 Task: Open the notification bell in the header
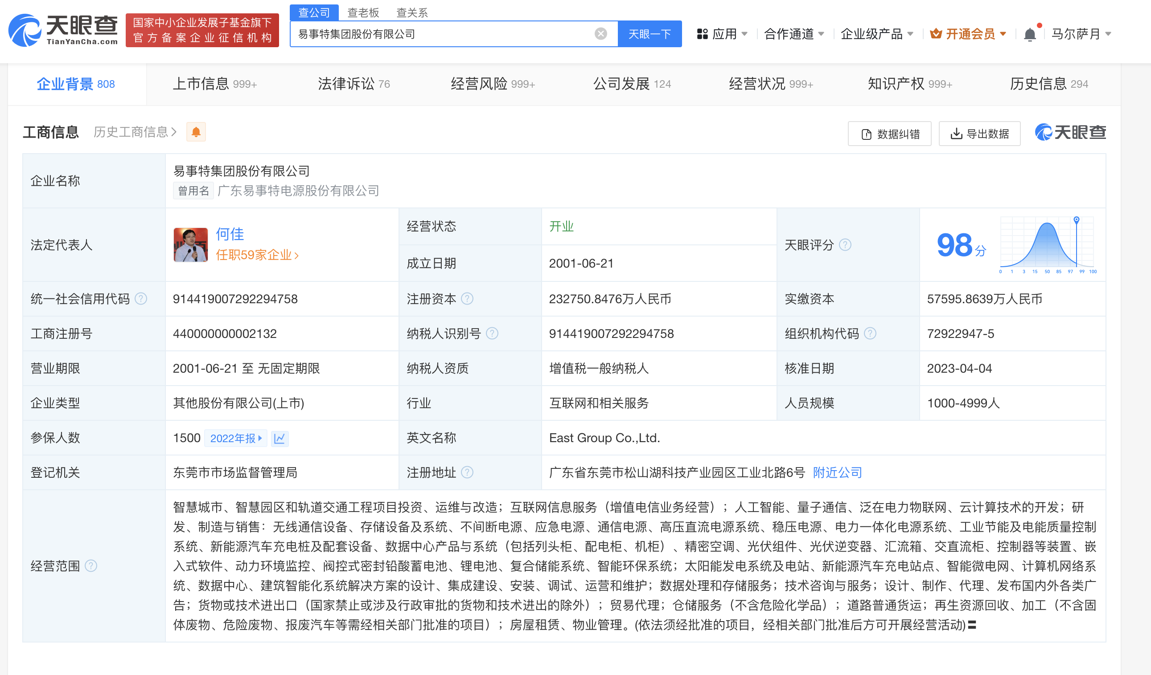pos(1030,33)
